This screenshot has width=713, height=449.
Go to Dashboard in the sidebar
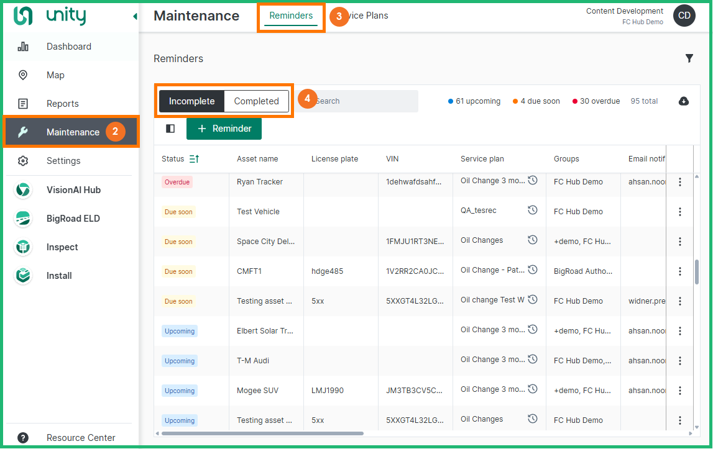68,47
